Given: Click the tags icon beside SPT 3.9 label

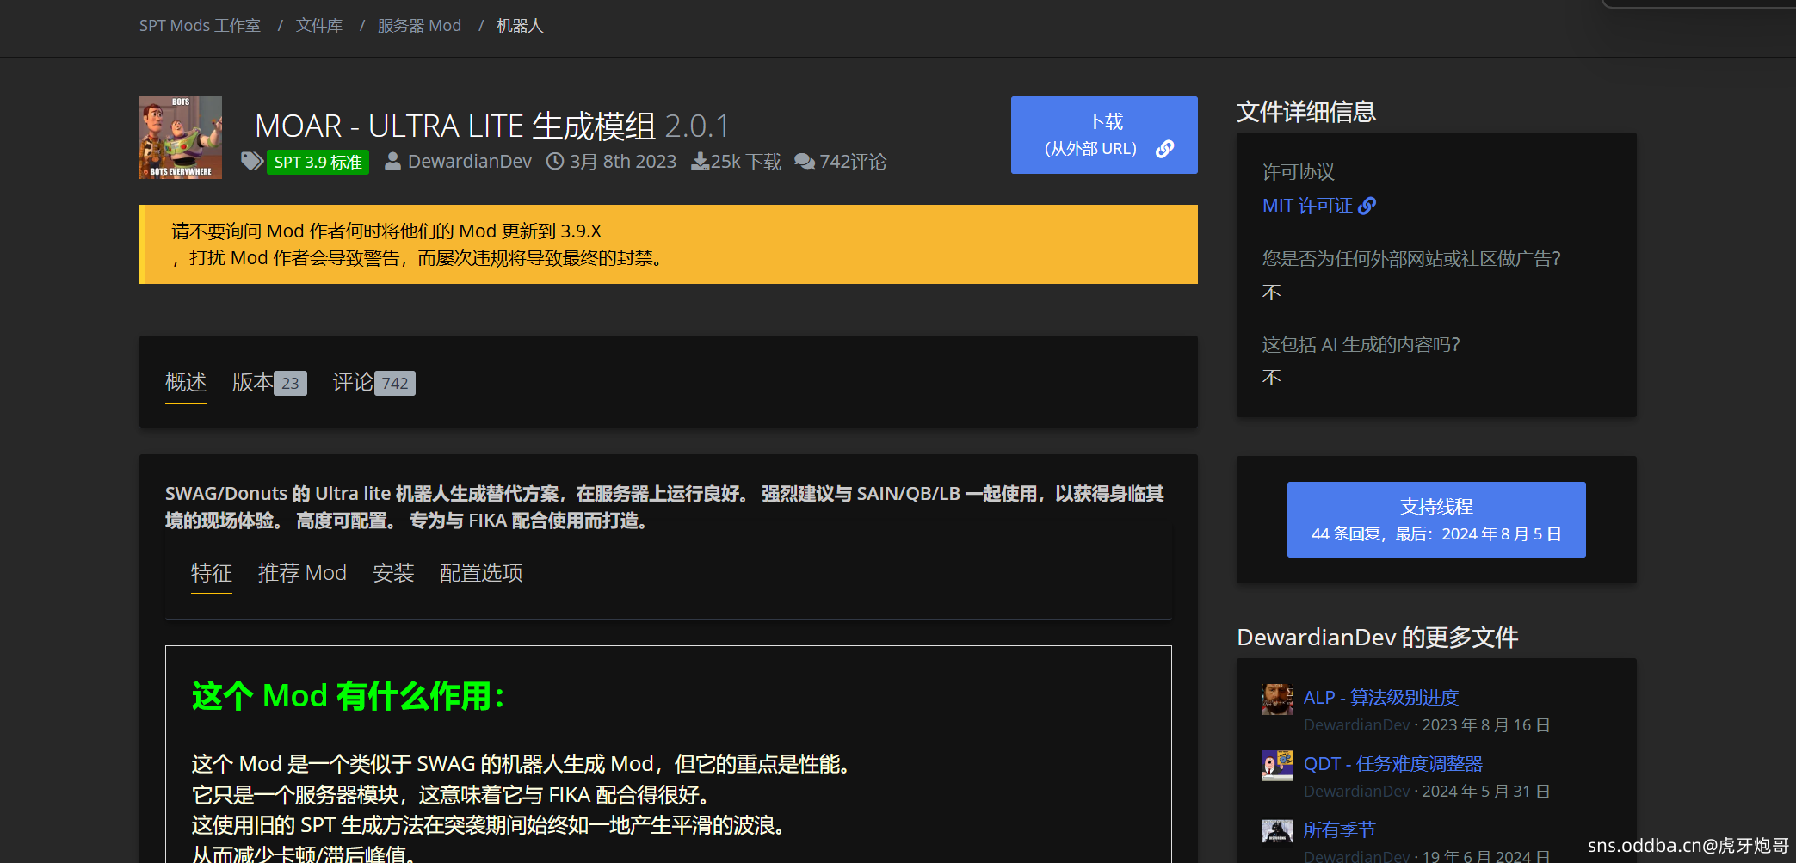Looking at the screenshot, I should coord(252,162).
